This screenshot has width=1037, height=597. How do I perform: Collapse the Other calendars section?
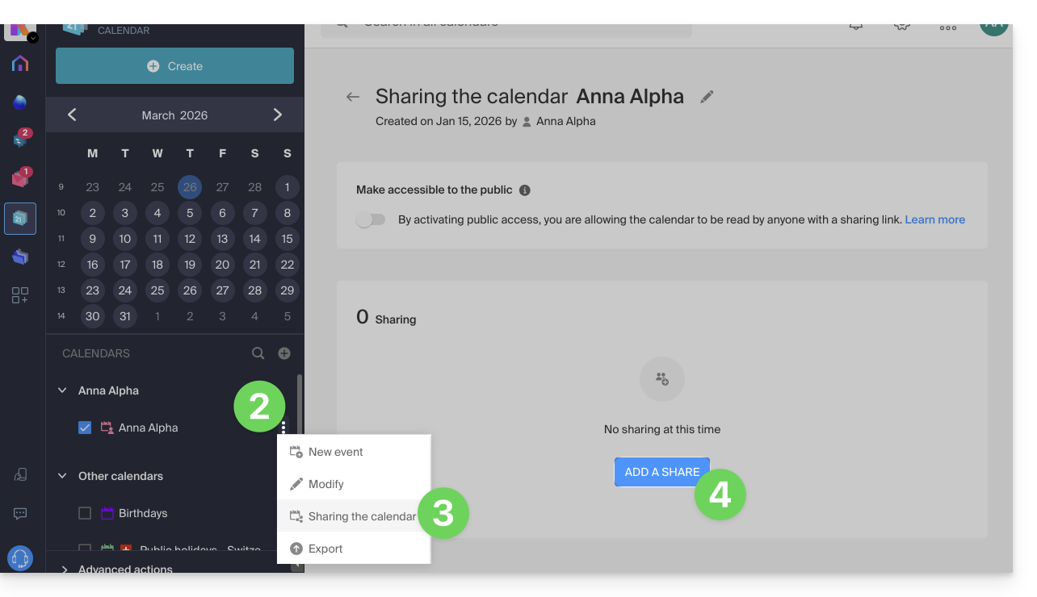point(62,476)
